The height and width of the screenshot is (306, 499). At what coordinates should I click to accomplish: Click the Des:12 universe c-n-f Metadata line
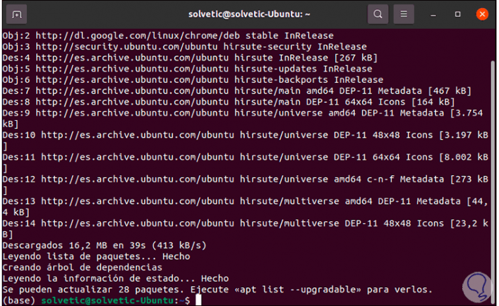click(x=245, y=184)
